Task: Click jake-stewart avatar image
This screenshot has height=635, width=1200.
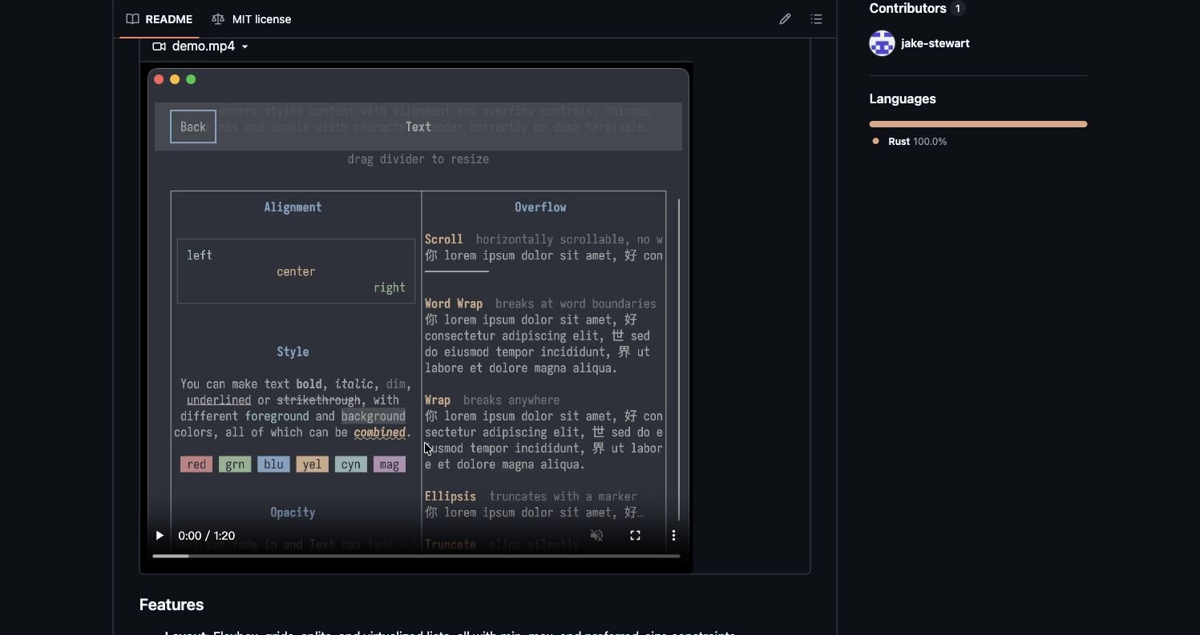Action: click(882, 43)
